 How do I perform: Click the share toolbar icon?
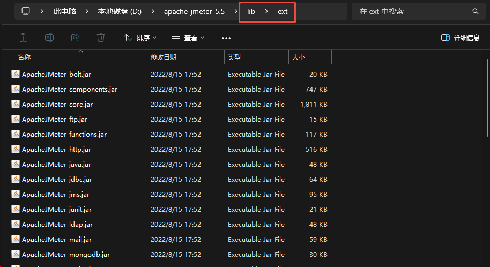click(75, 38)
